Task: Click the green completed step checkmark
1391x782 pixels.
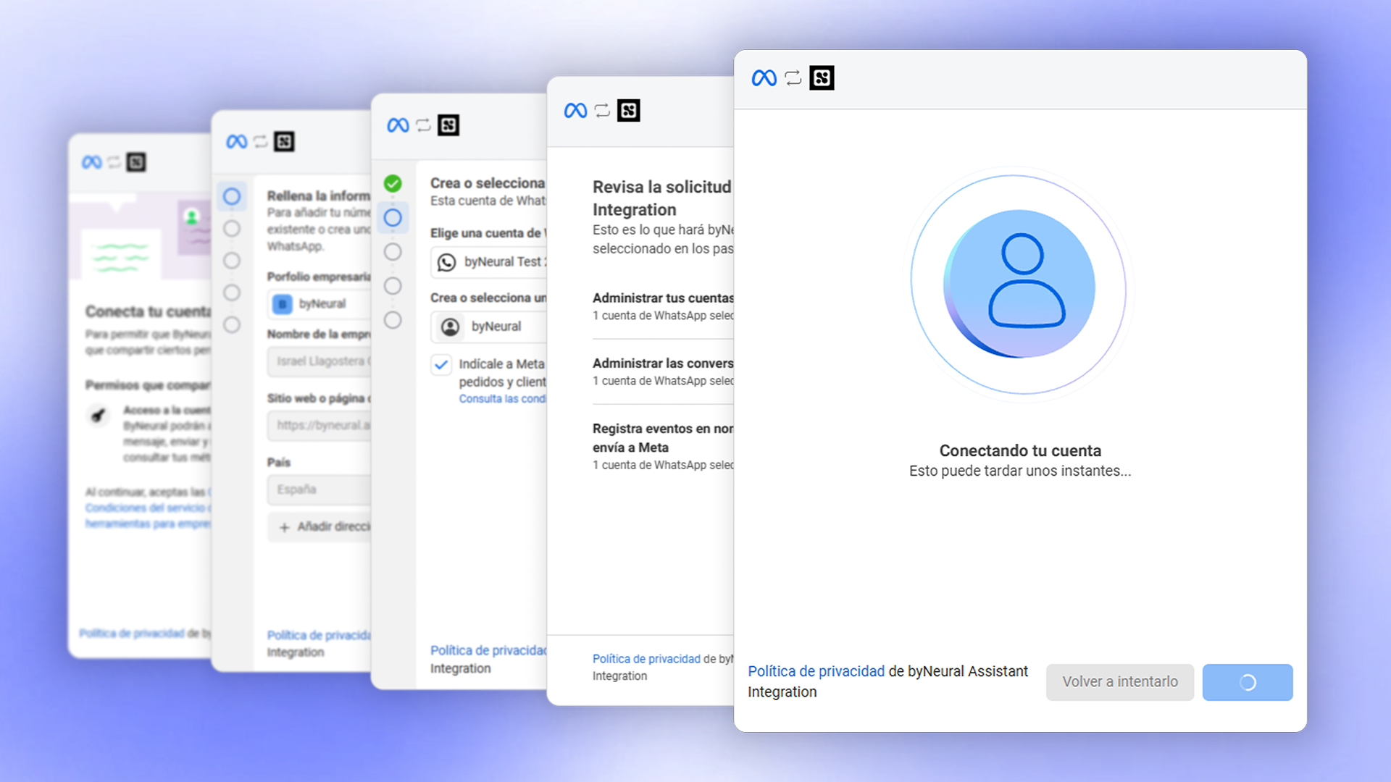Action: [393, 184]
